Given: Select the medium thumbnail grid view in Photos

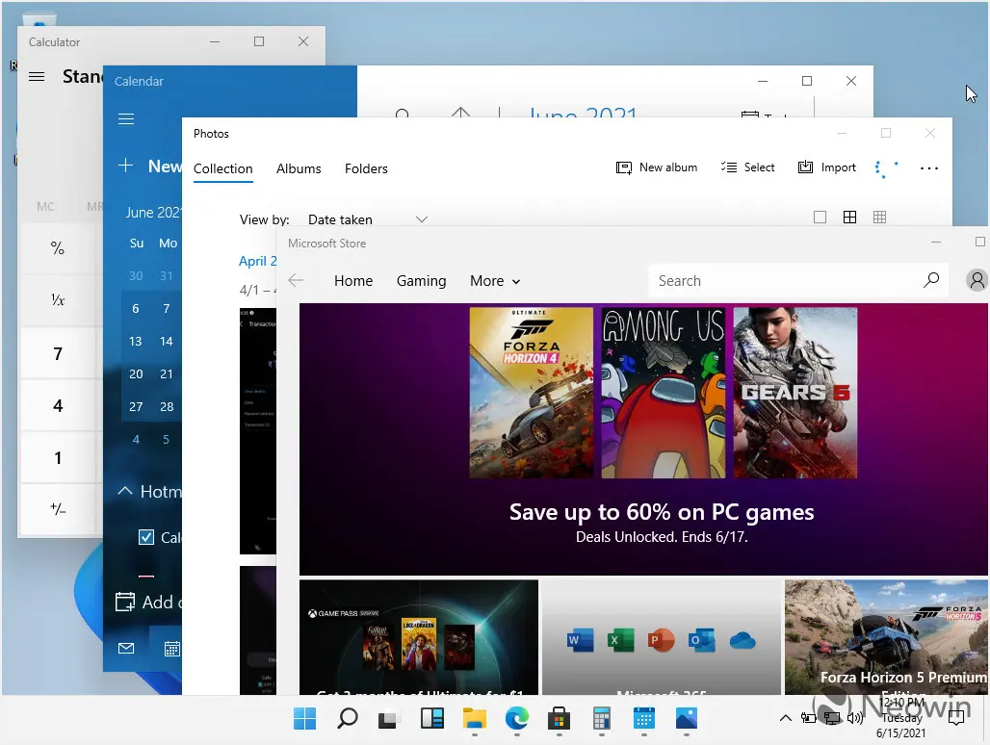Looking at the screenshot, I should (849, 218).
